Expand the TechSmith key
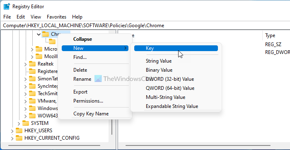 (x=26, y=94)
